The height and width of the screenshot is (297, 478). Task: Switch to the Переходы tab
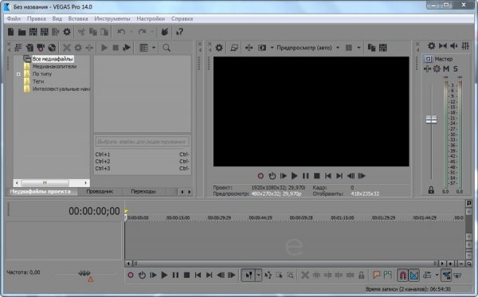point(143,192)
